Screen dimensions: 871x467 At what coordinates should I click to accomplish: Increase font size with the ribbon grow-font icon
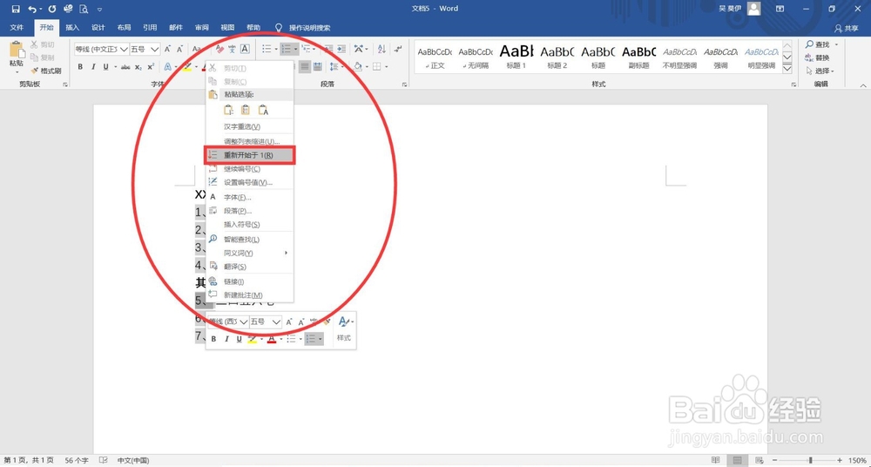(x=167, y=50)
